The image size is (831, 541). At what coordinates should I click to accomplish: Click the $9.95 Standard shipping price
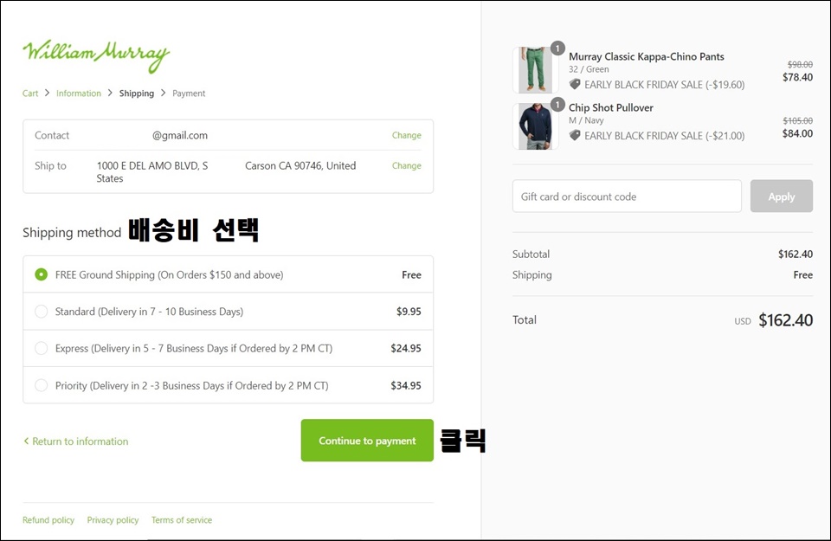pos(409,312)
